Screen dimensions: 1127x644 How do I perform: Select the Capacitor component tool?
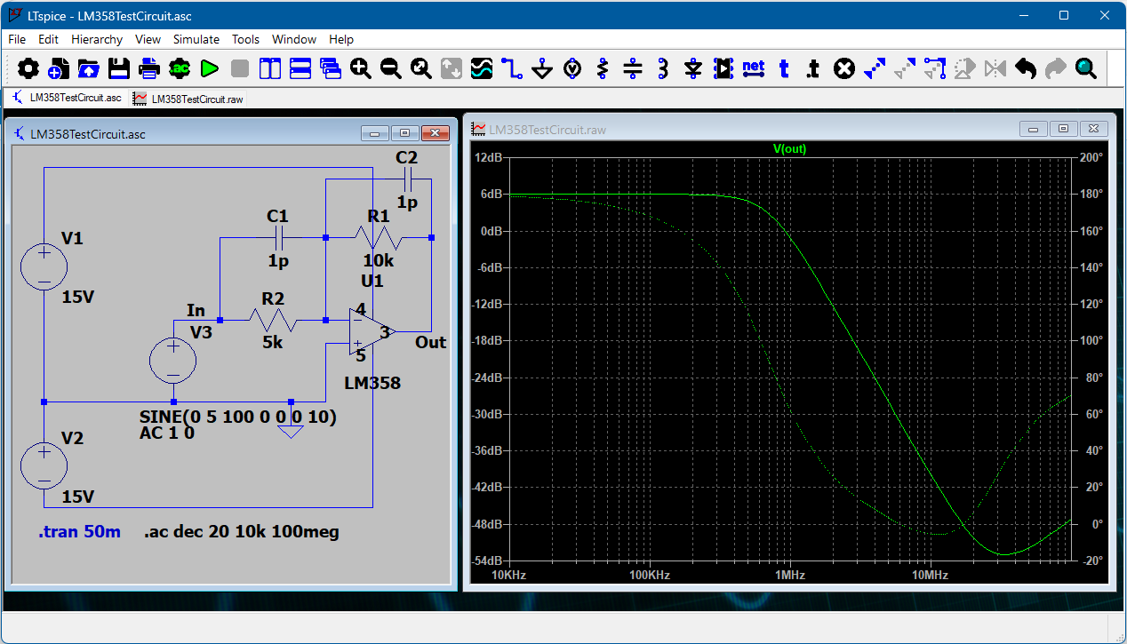[633, 68]
